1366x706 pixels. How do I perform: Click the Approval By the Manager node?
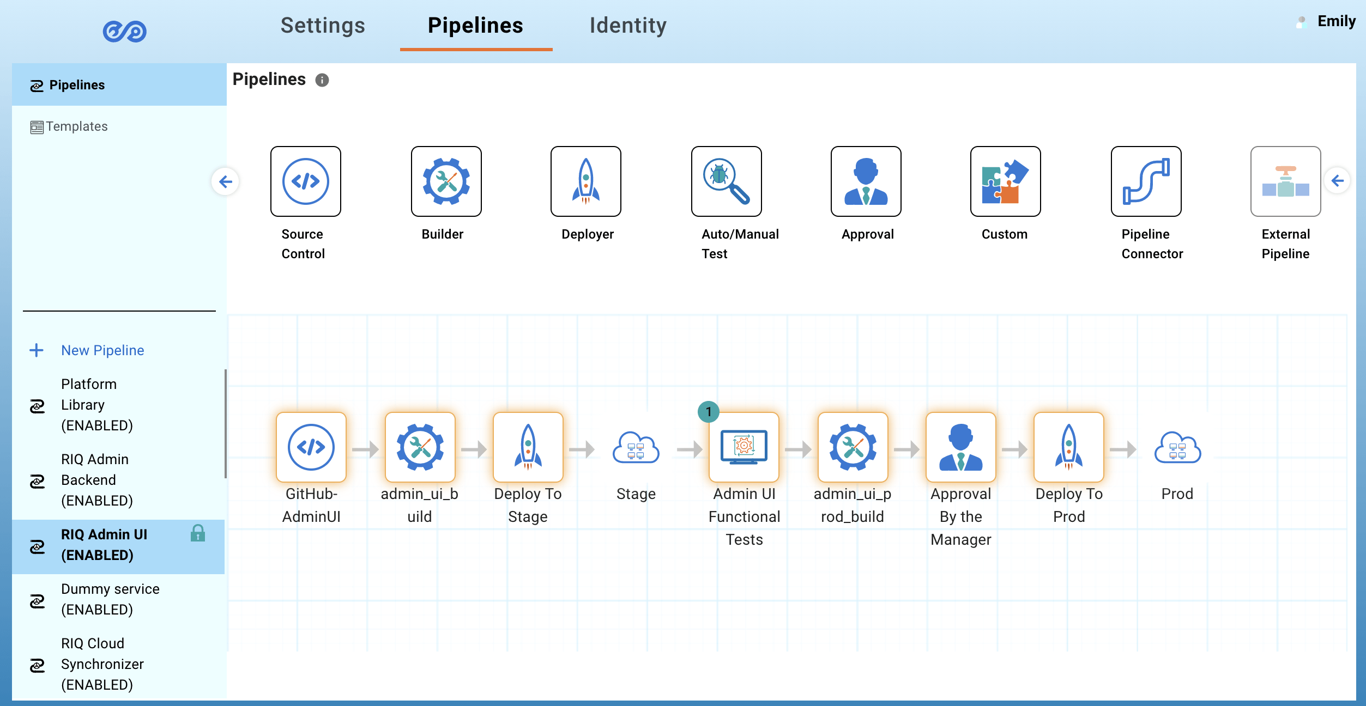point(960,447)
